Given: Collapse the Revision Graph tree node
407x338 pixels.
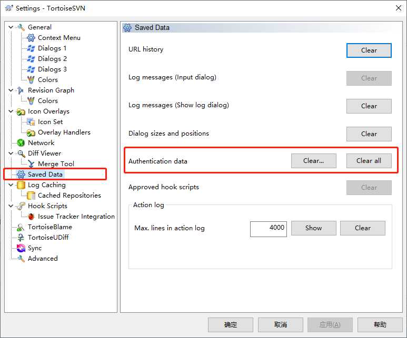Looking at the screenshot, I should pos(11,90).
